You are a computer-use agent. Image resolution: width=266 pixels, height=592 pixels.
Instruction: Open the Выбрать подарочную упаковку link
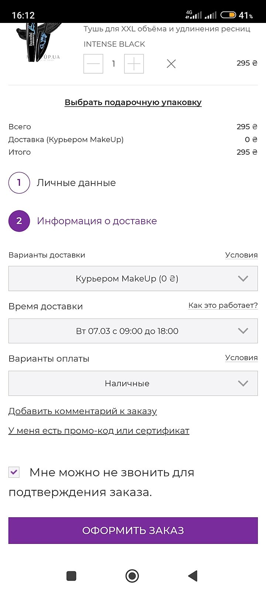(133, 102)
